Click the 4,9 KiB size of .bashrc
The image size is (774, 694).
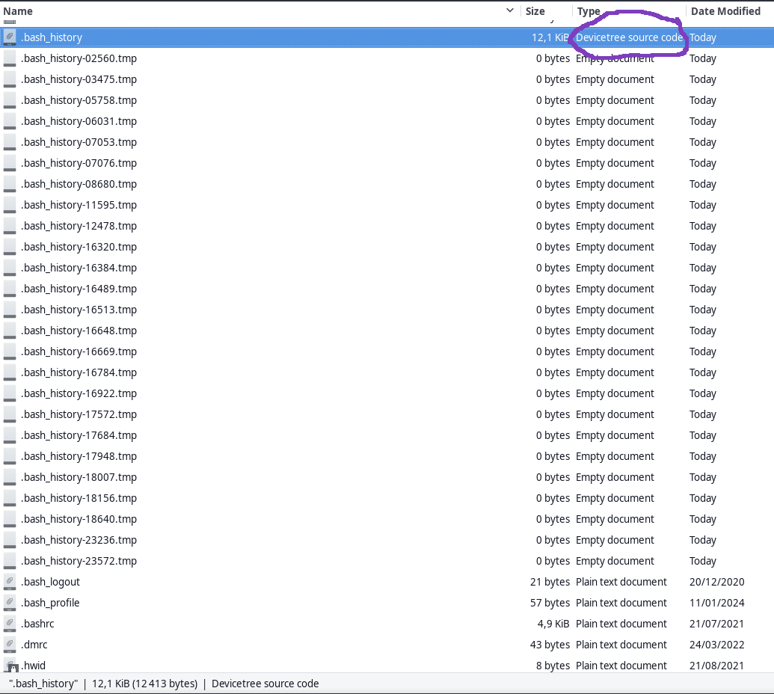pos(553,624)
